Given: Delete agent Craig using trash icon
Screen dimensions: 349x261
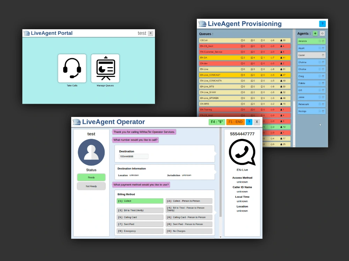Looking at the screenshot, I should (323, 76).
